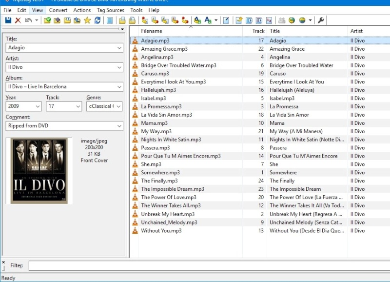Click the Tag to Tag converter icon
This screenshot has height=282, width=390.
[x=185, y=20]
